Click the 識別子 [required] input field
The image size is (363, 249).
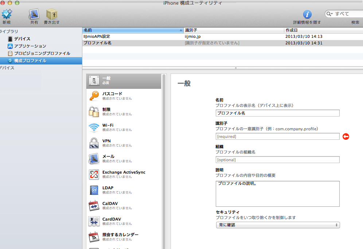click(277, 137)
